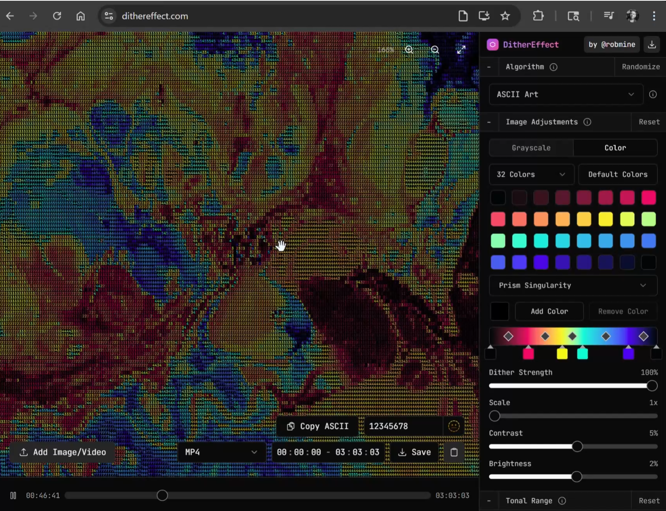Click the zoom out magnifier icon

(x=435, y=50)
